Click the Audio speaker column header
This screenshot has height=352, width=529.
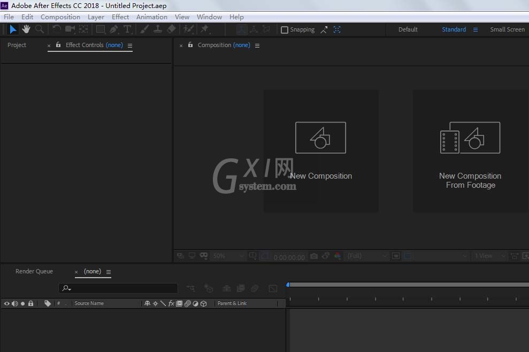[15, 303]
